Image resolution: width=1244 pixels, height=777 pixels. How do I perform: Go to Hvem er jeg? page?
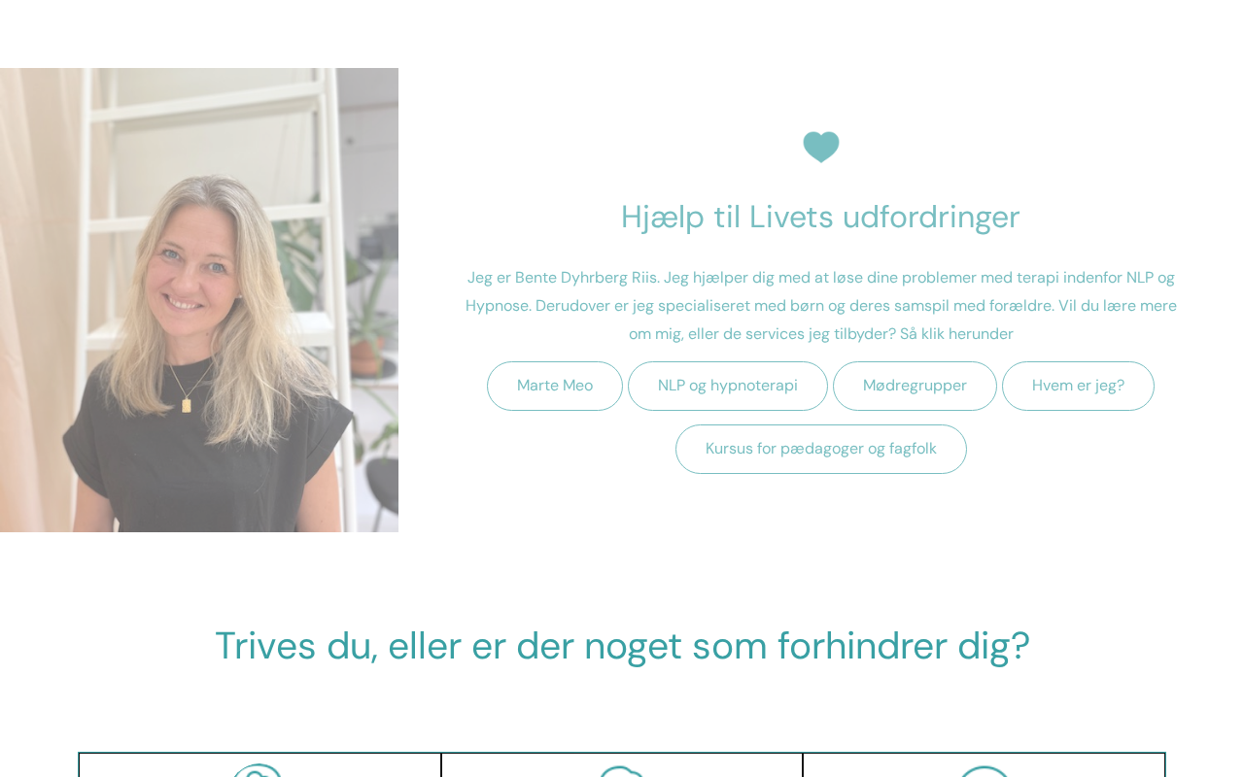tap(1078, 386)
